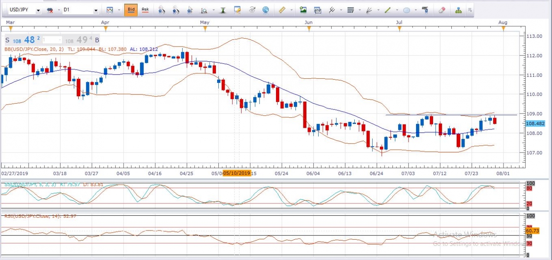Click the chain link unlink icon

tap(50, 10)
